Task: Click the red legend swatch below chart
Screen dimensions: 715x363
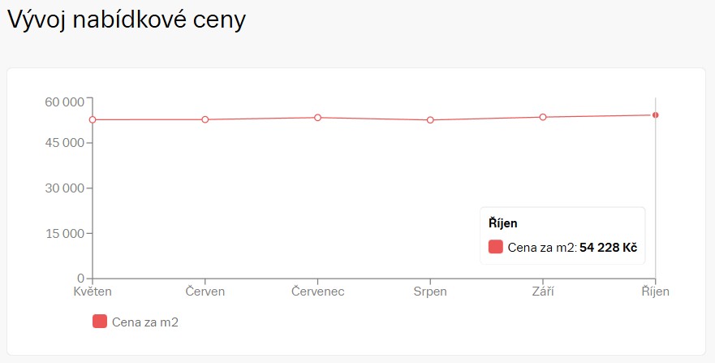Action: [100, 322]
